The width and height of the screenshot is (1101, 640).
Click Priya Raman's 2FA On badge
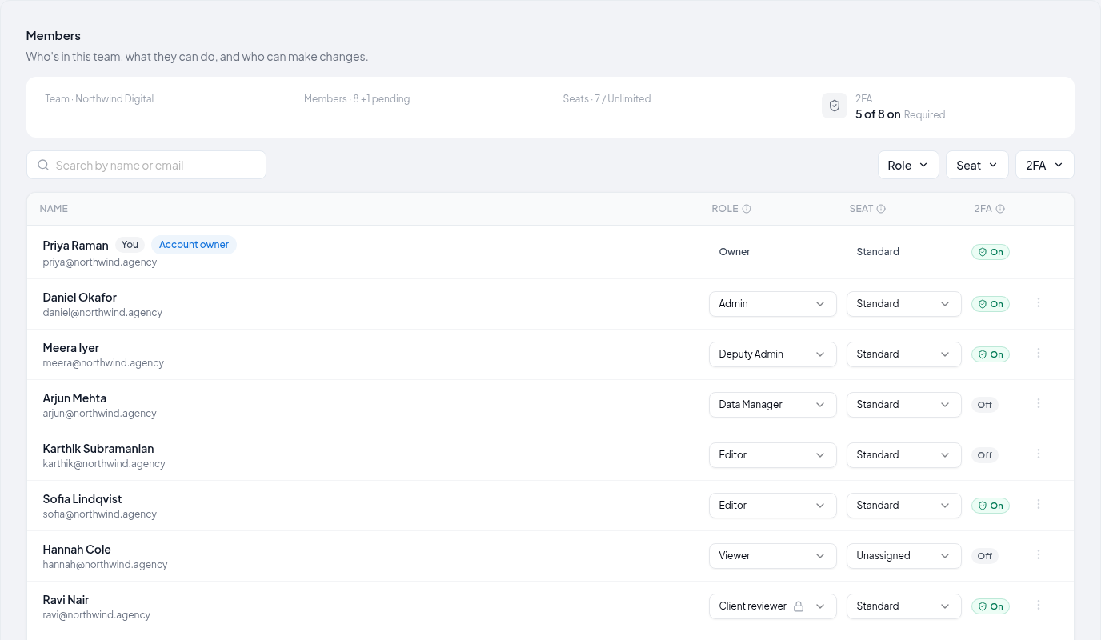[991, 252]
